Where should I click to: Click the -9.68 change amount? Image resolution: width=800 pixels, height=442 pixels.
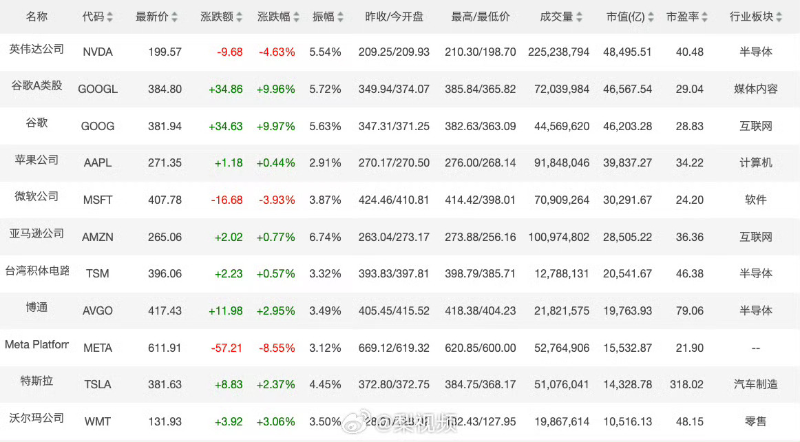(x=229, y=52)
